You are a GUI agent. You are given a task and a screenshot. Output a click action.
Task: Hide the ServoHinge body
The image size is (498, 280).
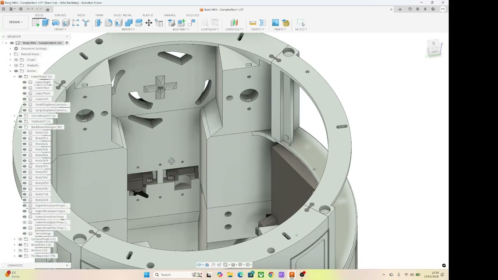point(25,234)
